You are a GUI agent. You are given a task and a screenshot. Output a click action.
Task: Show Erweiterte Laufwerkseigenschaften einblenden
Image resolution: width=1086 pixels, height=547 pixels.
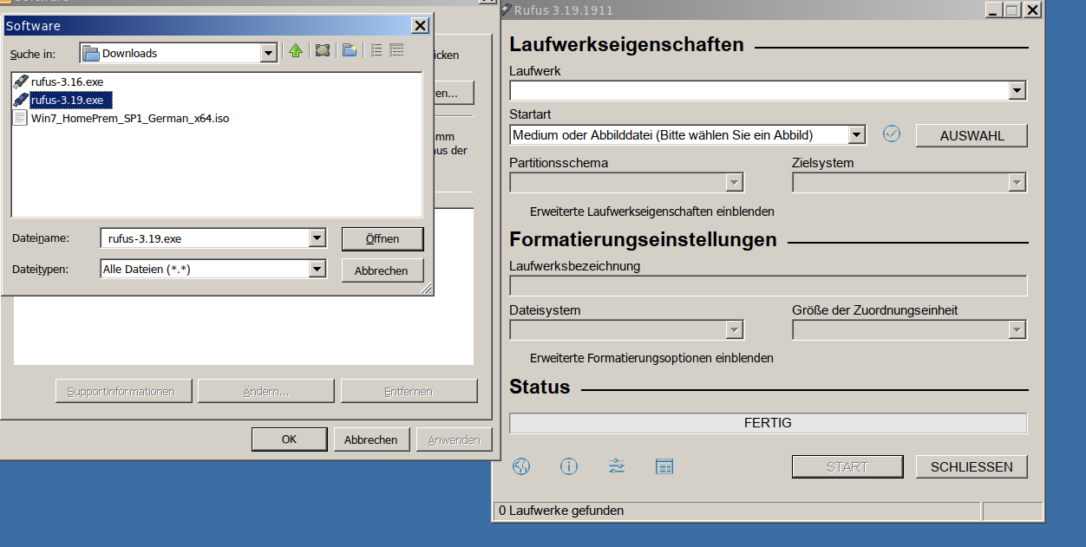coord(652,212)
